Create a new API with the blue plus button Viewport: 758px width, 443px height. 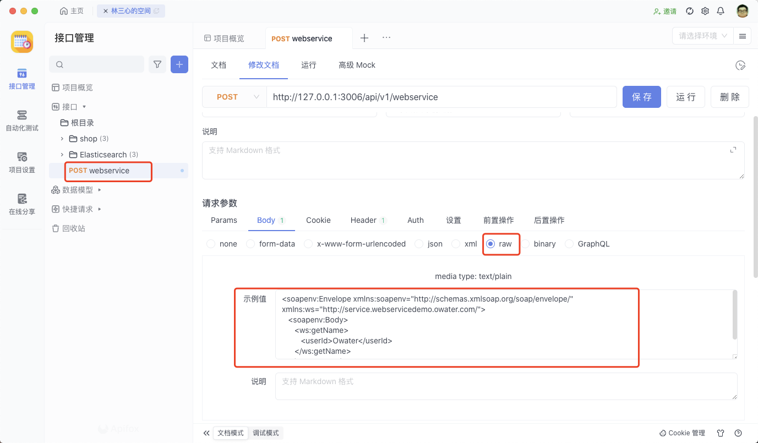click(x=179, y=64)
